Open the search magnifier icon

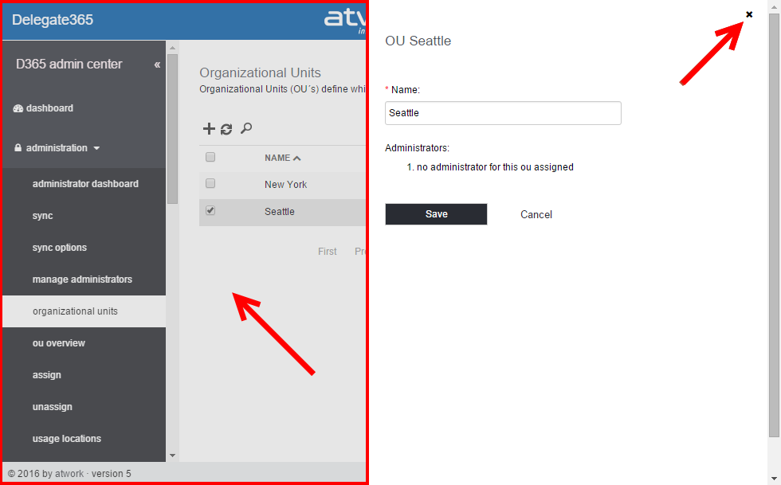coord(246,128)
